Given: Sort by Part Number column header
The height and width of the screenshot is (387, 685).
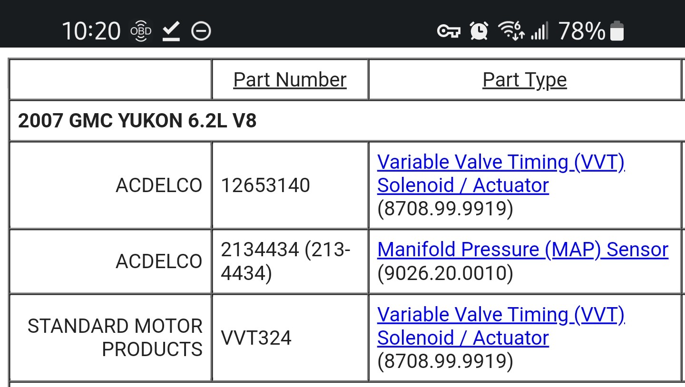Looking at the screenshot, I should click(290, 79).
